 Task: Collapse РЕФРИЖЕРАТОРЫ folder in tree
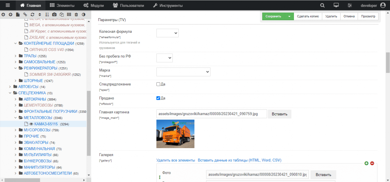[x=16, y=68]
